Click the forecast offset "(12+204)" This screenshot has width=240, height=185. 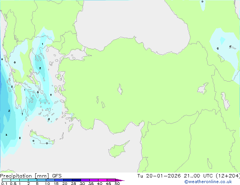(x=228, y=176)
